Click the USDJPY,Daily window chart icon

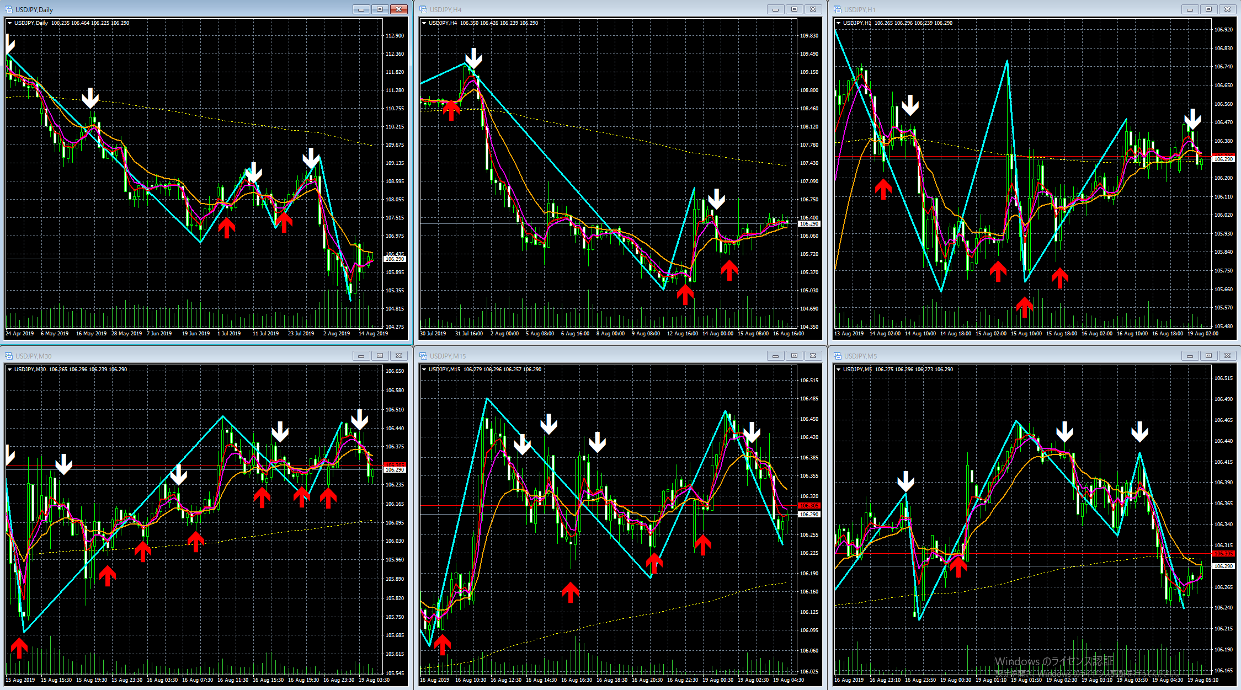(x=9, y=9)
